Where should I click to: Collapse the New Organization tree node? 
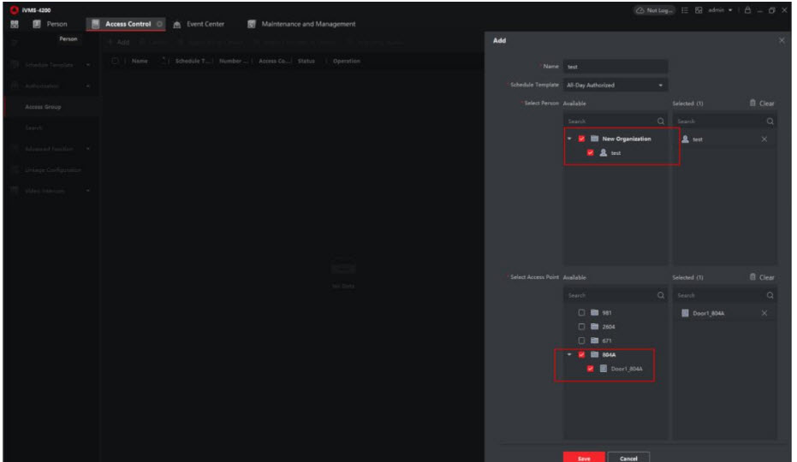pos(570,139)
